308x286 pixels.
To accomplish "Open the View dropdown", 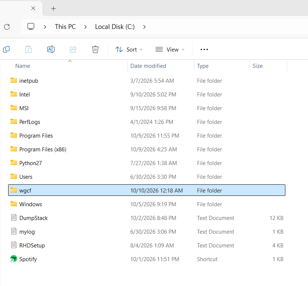I will click(x=170, y=49).
